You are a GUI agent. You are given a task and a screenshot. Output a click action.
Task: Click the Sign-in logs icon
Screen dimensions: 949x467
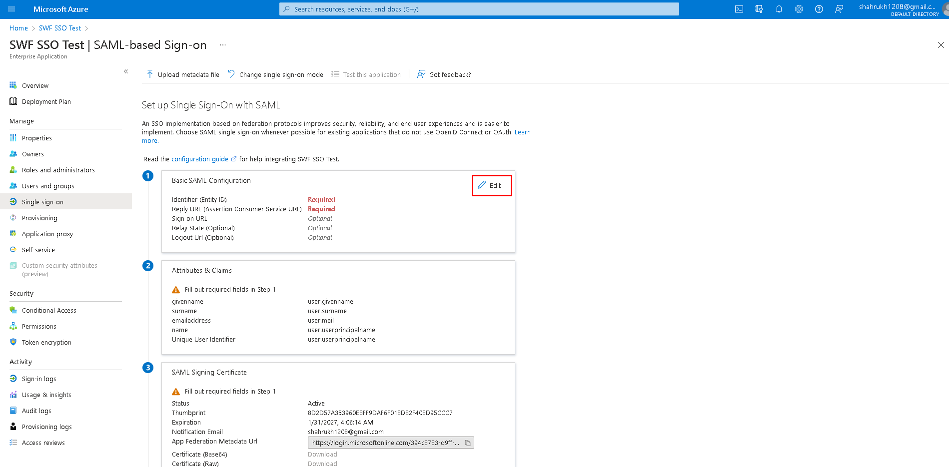(x=13, y=379)
